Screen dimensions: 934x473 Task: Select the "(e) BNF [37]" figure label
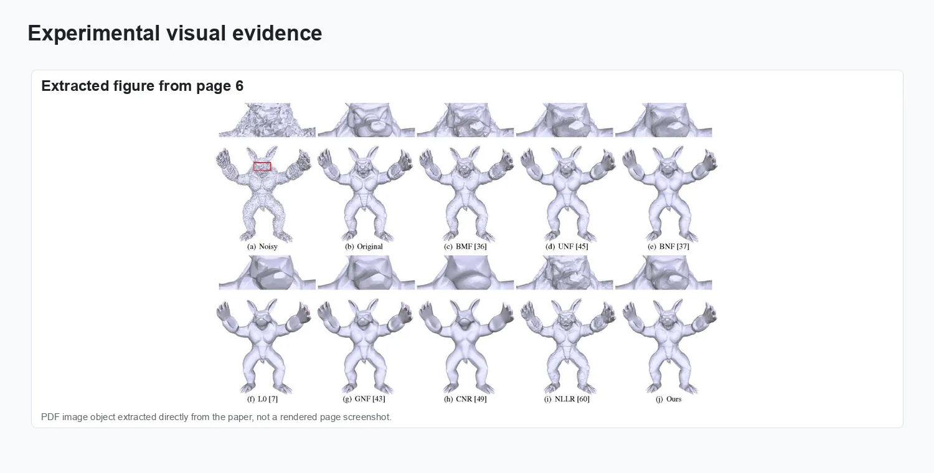pos(668,246)
